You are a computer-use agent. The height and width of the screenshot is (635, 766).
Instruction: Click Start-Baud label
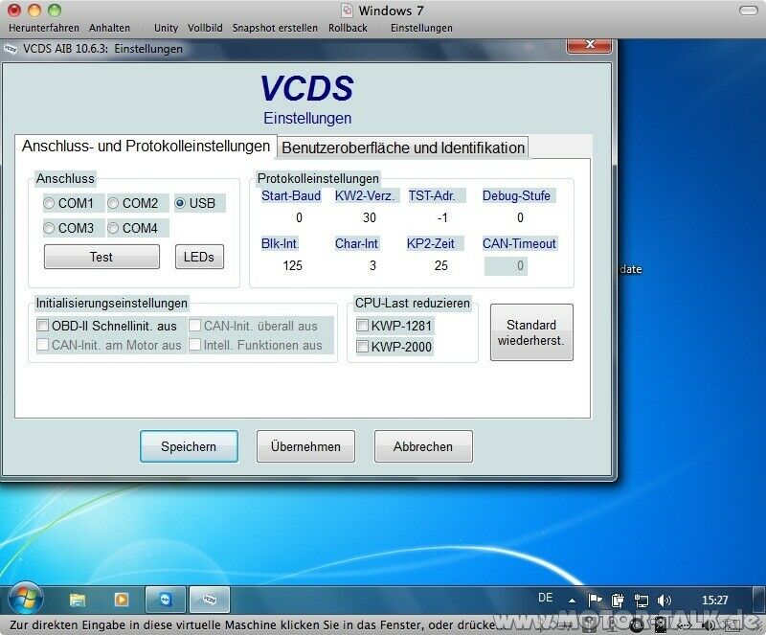pyautogui.click(x=291, y=195)
